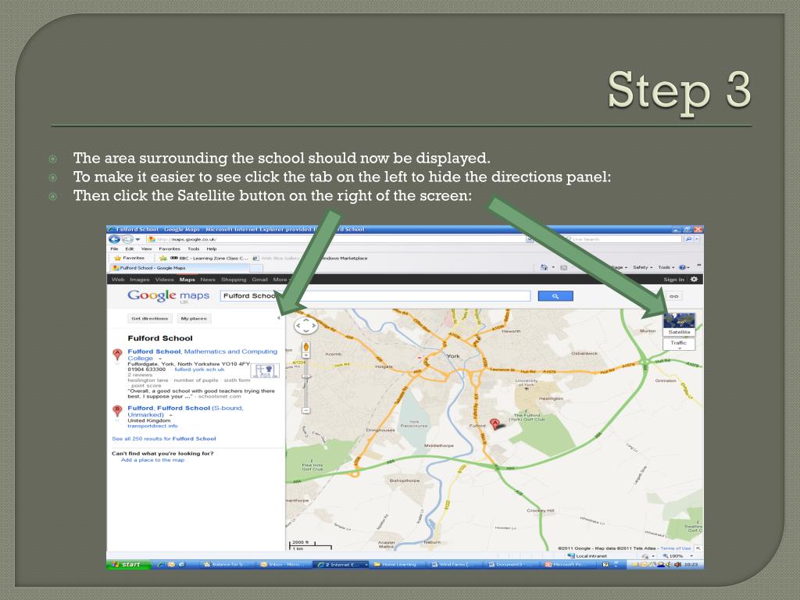The width and height of the screenshot is (800, 600).
Task: Click the Fulford School search field
Action: 376,296
